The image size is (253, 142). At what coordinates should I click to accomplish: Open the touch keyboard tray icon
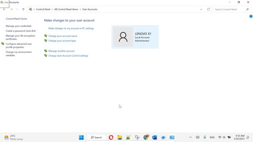click(x=198, y=137)
